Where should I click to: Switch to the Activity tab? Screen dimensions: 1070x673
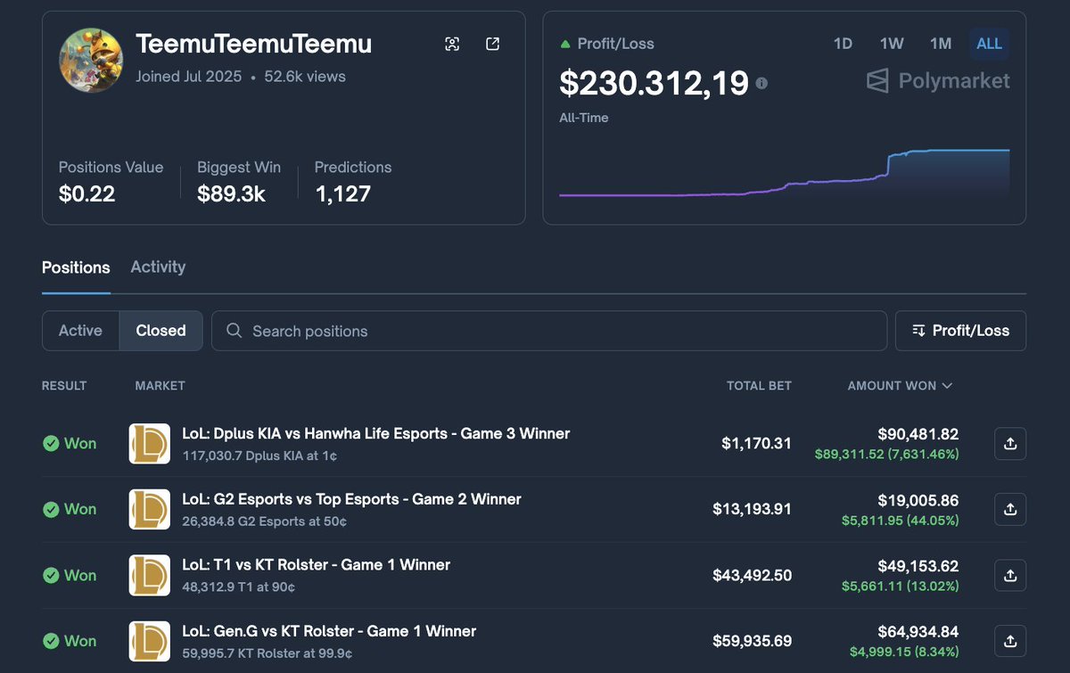[158, 267]
